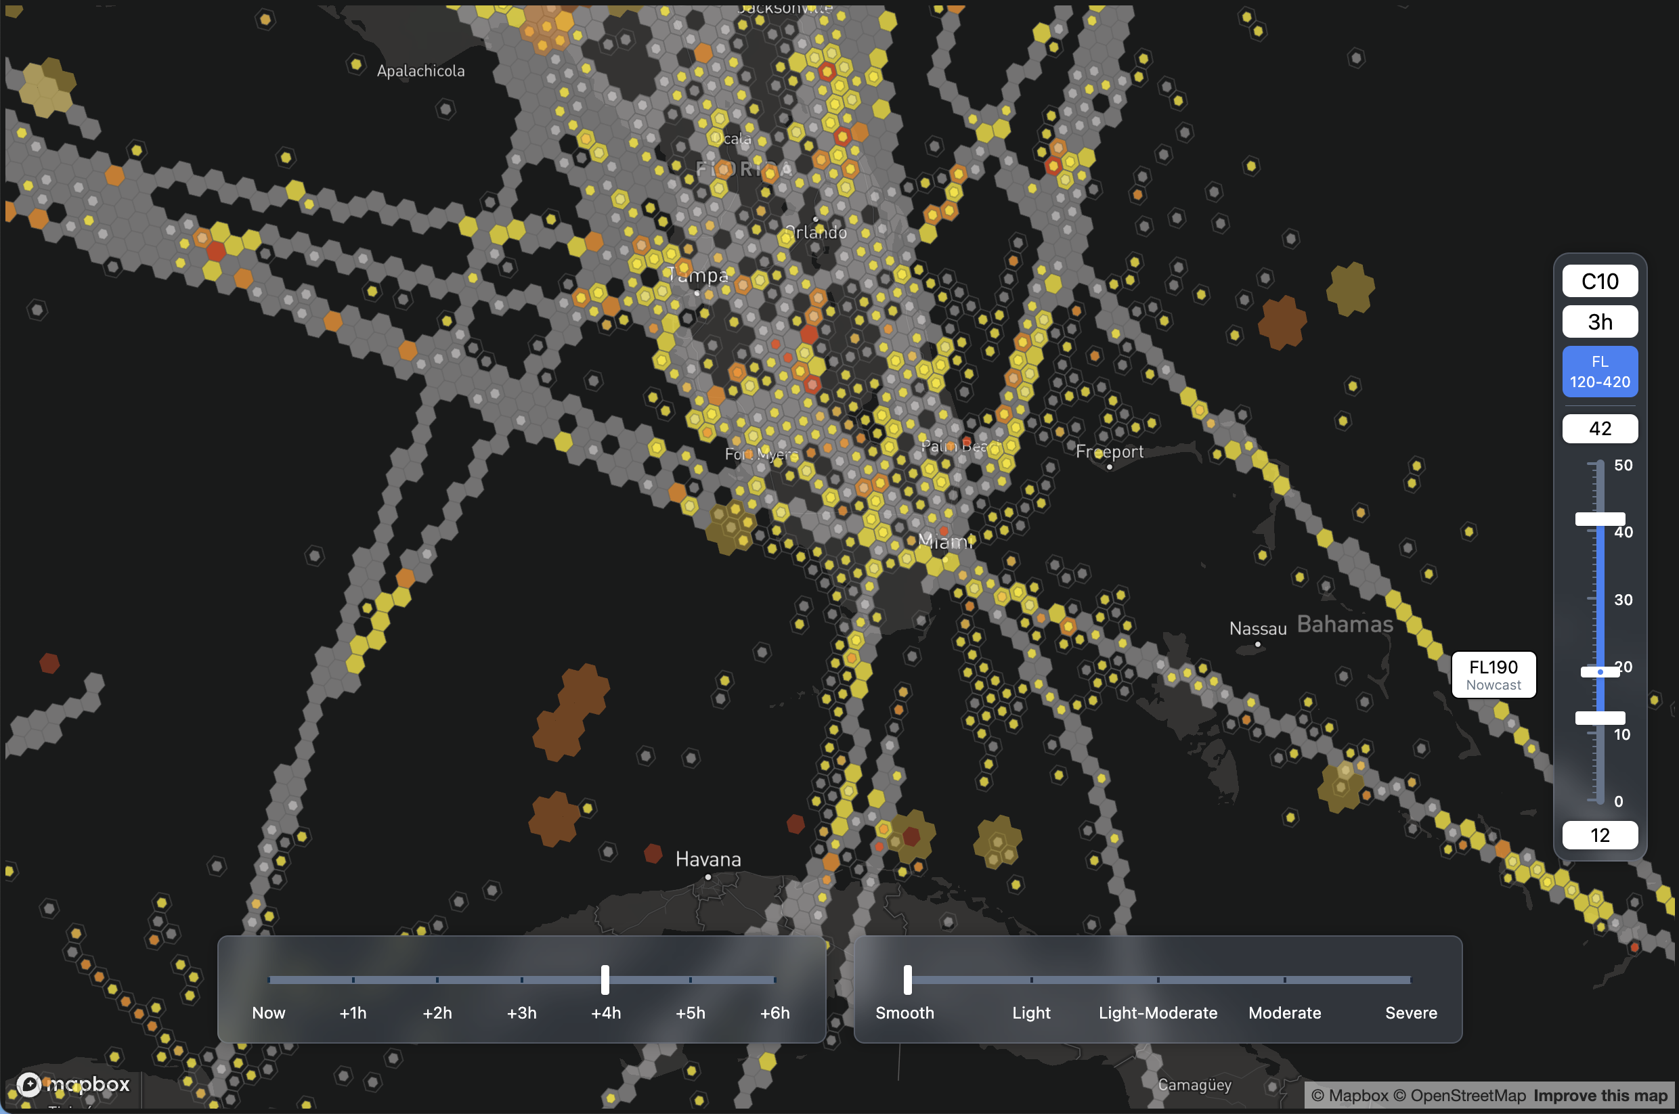Click the FL190 current level handle
Screen dimensions: 1679x1114
1599,671
